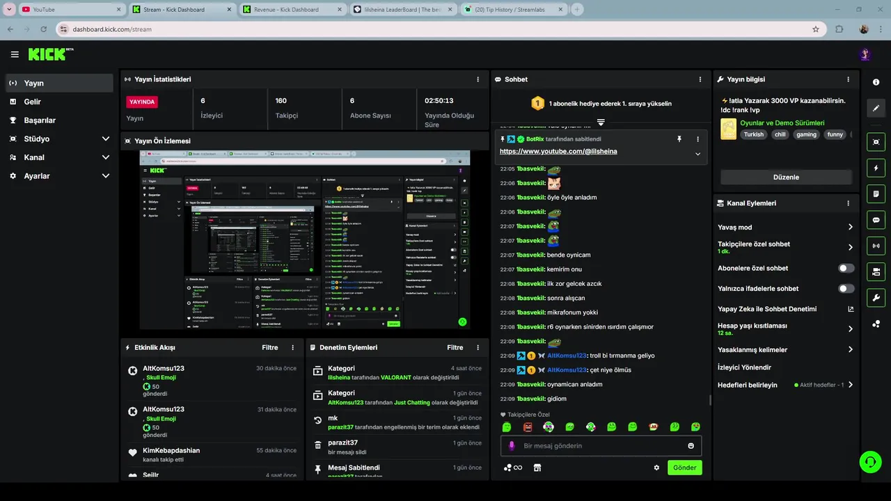Open Filtre in Denetim Eylemleri panel

[455, 347]
